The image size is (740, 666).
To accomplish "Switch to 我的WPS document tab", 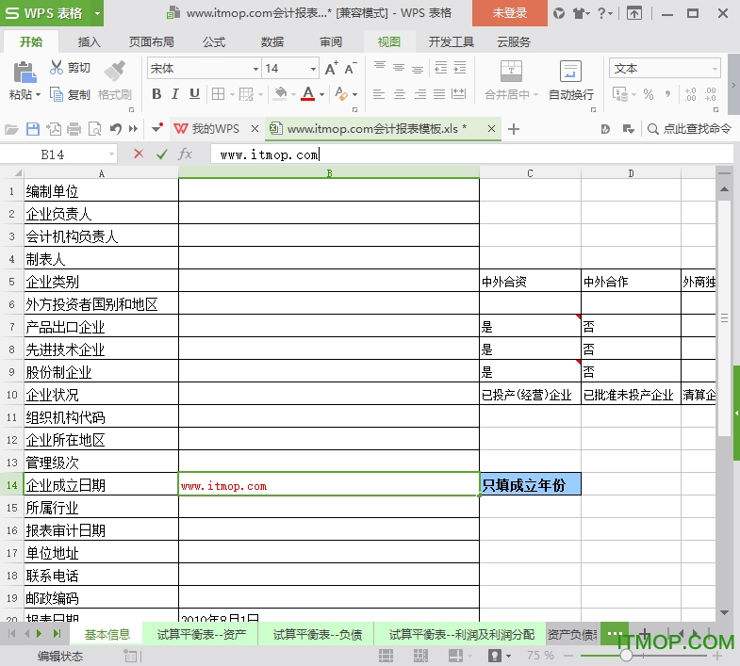I will [207, 129].
